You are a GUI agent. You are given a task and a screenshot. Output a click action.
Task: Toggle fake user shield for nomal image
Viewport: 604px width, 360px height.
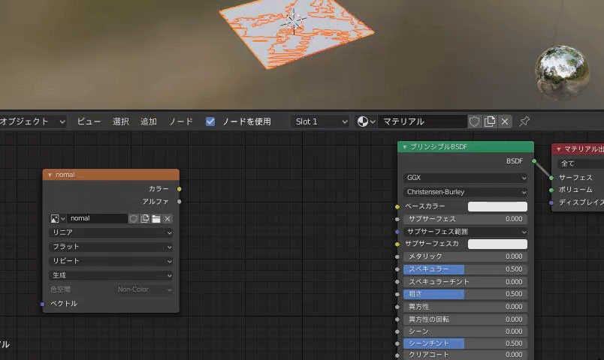pyautogui.click(x=133, y=219)
